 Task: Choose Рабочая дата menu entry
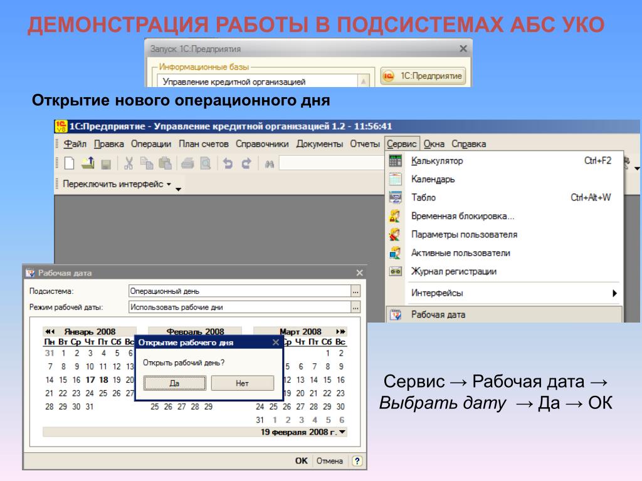point(504,314)
